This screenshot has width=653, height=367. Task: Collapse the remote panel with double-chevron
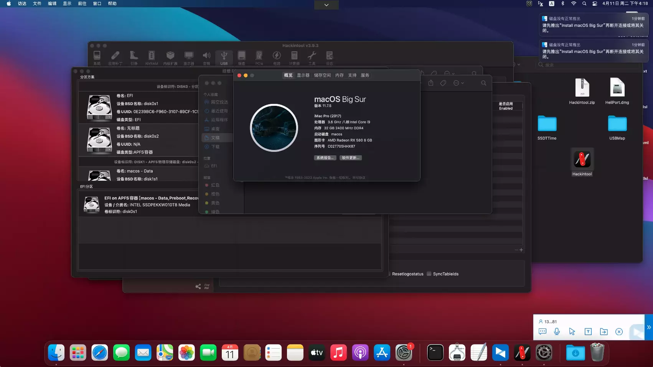649,327
